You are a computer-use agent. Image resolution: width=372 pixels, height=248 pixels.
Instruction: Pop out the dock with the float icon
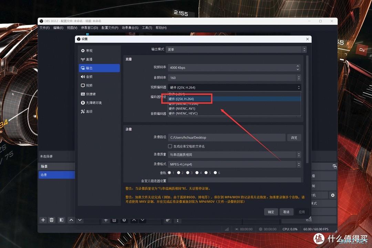pyautogui.click(x=334, y=166)
